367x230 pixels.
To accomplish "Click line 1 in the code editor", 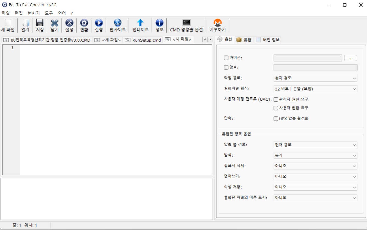I will click(116, 48).
